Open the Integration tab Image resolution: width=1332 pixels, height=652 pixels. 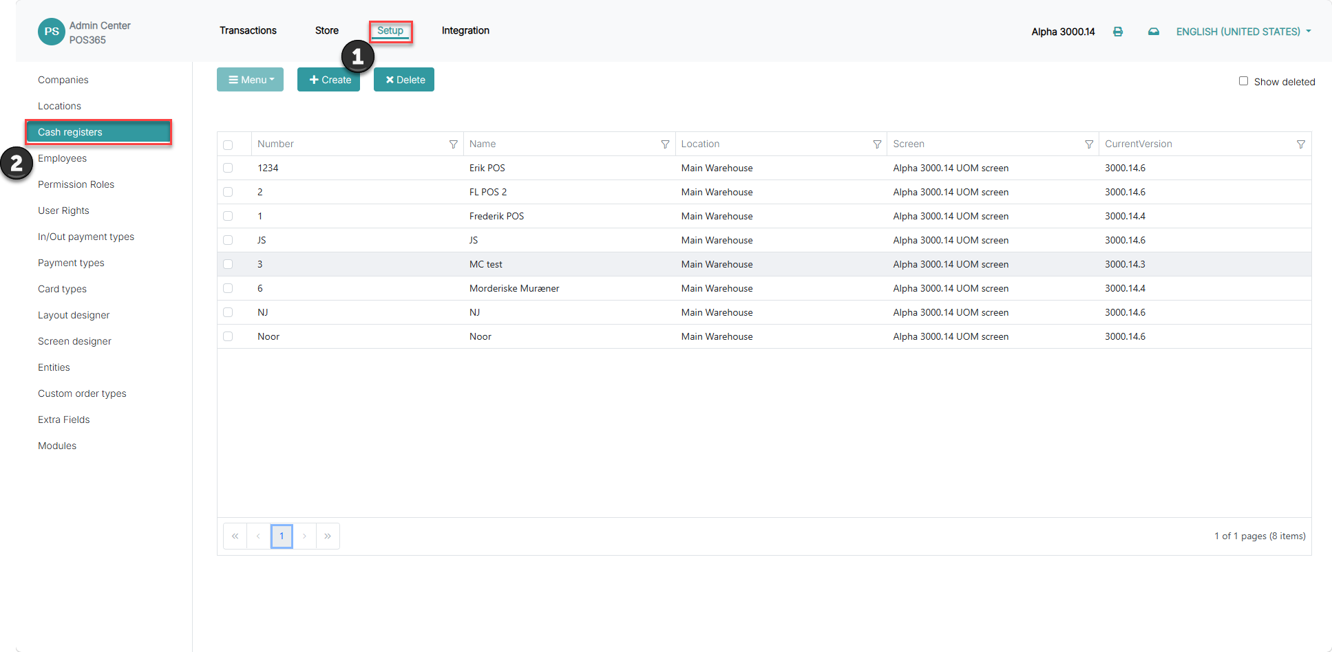[x=465, y=30]
